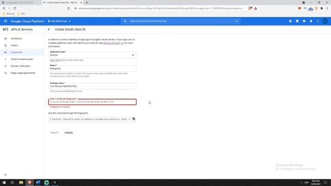This screenshot has height=186, width=331.
Task: Open the Application type Android dropdown
Action: pyautogui.click(x=92, y=55)
